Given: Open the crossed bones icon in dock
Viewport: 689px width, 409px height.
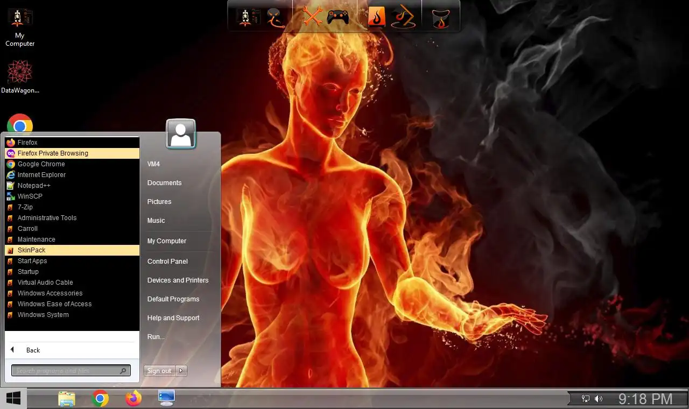Looking at the screenshot, I should click(x=312, y=16).
